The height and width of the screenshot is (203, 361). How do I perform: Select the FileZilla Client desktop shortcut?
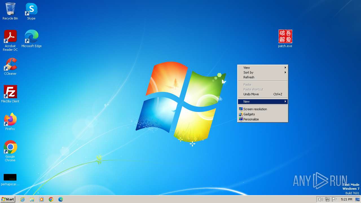[x=10, y=94]
